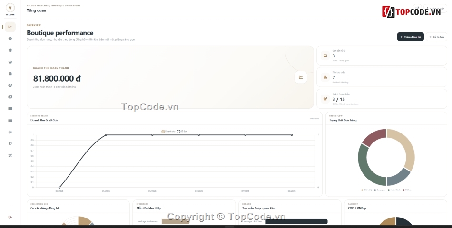The image size is (452, 228).
Task: Open the credit card icon in sidebar
Action: coord(10,120)
